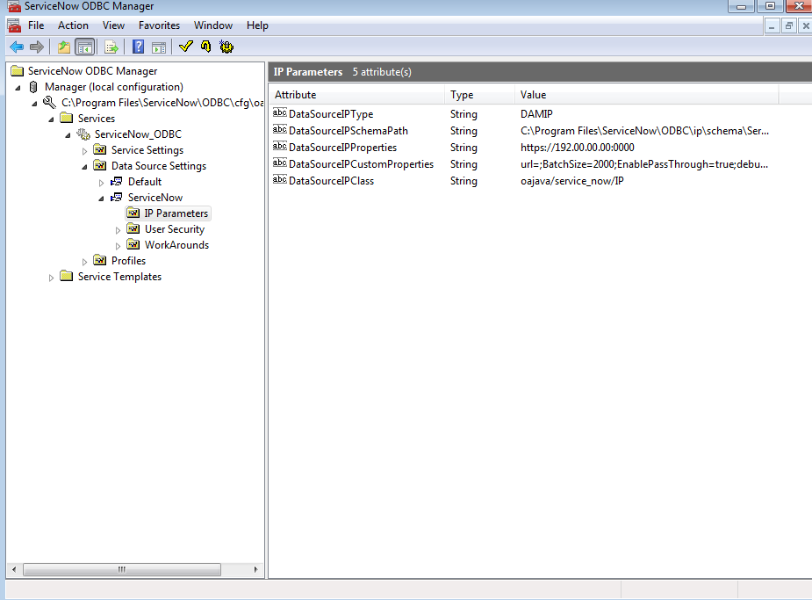Click the ServiceNow ODBC Manager root folder icon

click(x=18, y=70)
